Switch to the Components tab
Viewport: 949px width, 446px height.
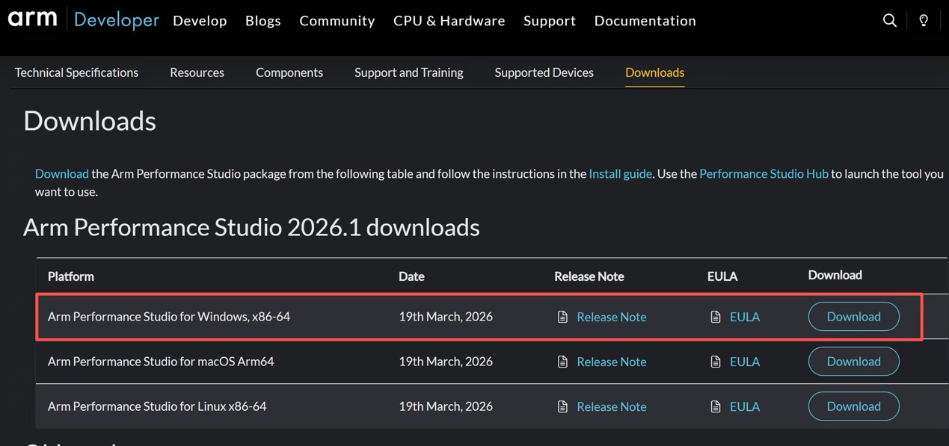tap(289, 72)
